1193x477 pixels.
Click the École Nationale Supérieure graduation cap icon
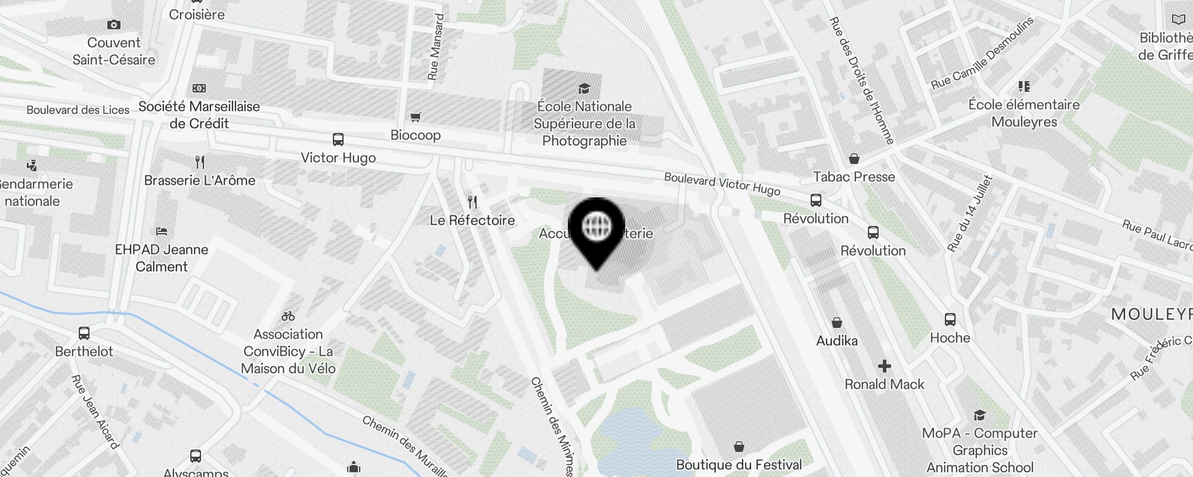[584, 88]
